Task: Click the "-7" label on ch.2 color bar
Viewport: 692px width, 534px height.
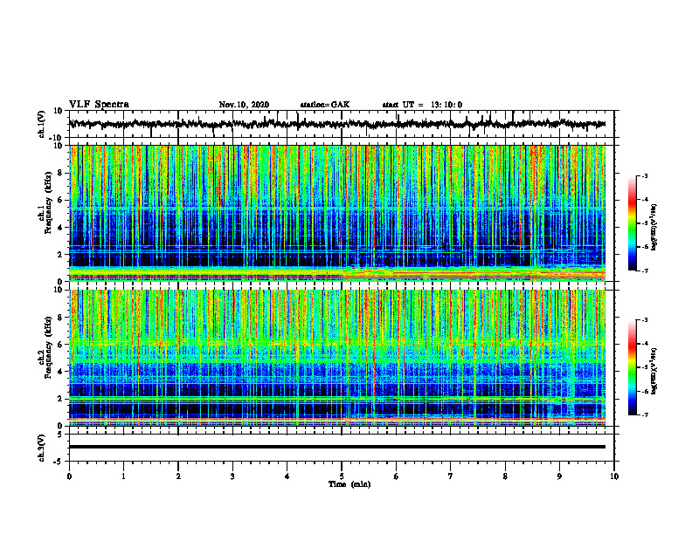Action: tap(645, 414)
